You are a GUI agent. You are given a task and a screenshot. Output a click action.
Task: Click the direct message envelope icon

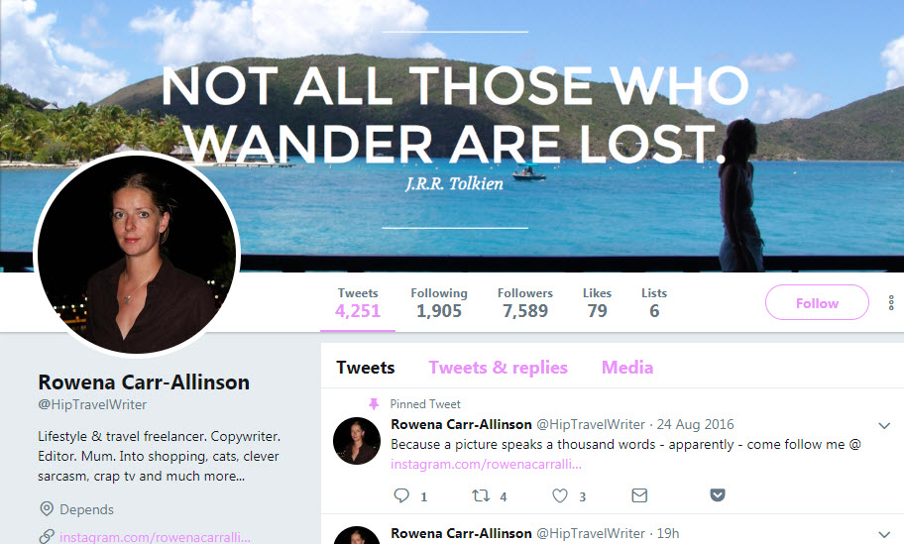[x=639, y=495]
